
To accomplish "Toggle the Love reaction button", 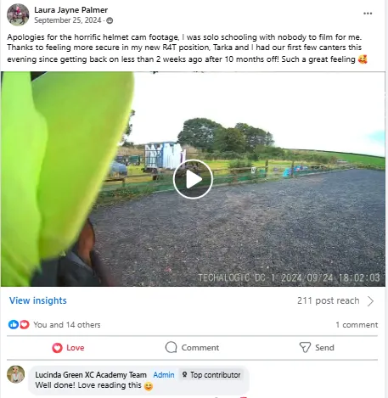I will [x=68, y=348].
